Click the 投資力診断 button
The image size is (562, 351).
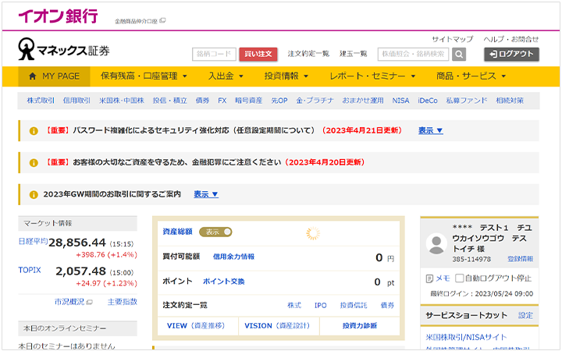360,325
